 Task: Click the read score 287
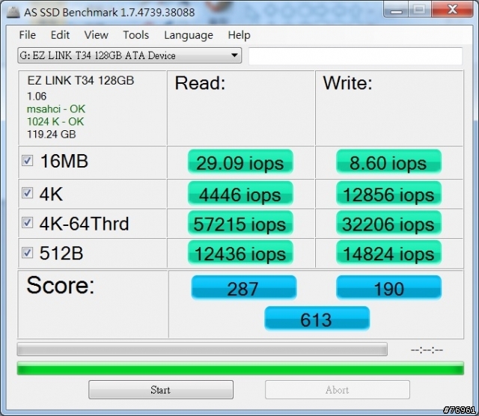(244, 288)
